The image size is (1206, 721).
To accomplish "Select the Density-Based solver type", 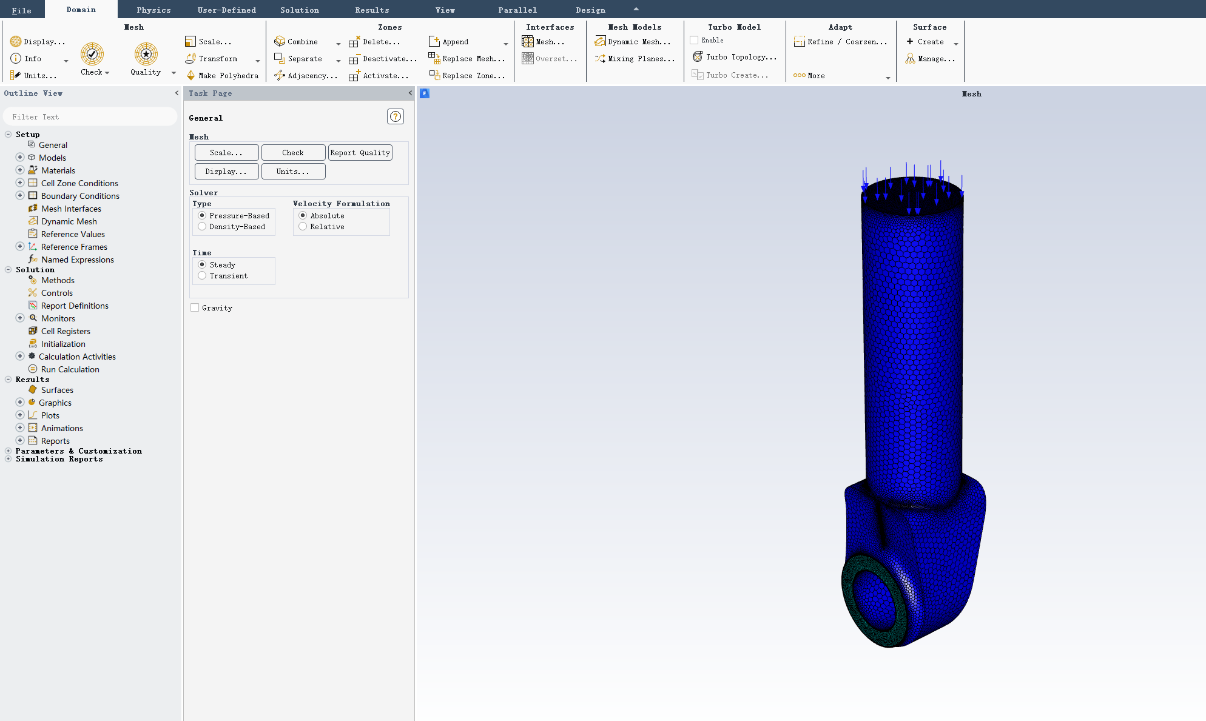I will [202, 226].
